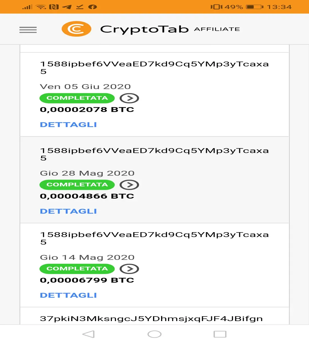This screenshot has width=309, height=344.
Task: Tap the orange CryptoTab logo icon
Action: pos(76,29)
